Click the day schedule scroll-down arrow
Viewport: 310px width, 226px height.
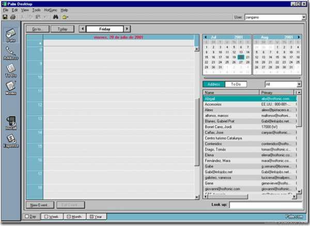pos(197,197)
